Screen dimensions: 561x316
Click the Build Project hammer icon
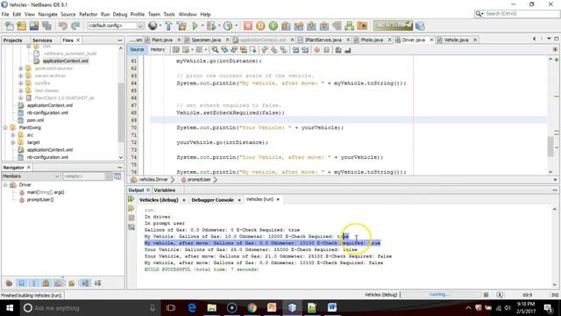tap(168, 25)
